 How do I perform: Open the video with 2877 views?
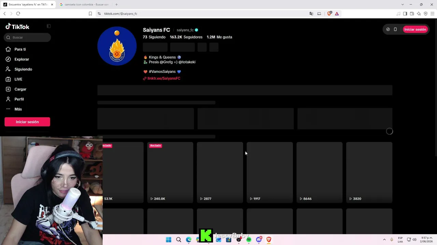220,173
